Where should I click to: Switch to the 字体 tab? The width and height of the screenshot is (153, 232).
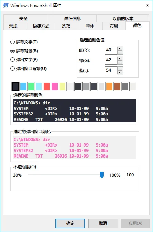(x=90, y=26)
